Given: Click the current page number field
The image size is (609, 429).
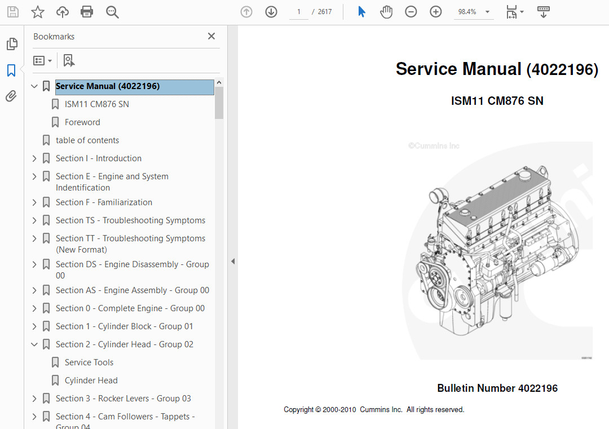Looking at the screenshot, I should (299, 12).
